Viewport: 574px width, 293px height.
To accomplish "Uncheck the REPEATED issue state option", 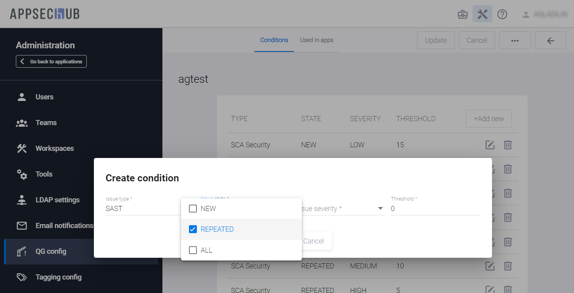I will click(193, 229).
